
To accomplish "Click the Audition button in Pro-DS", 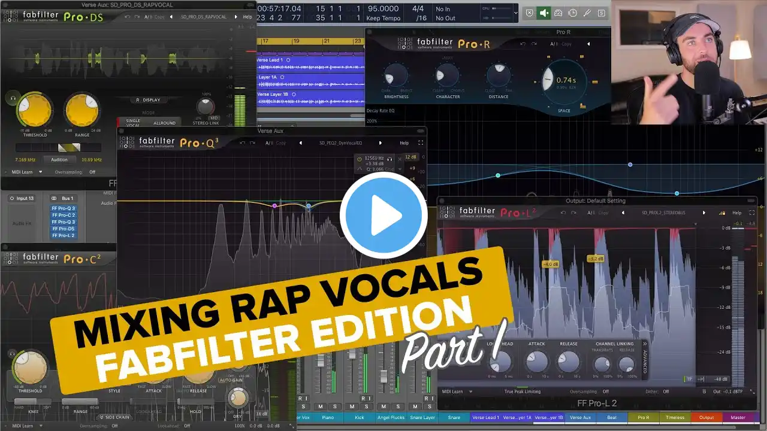I will (59, 160).
